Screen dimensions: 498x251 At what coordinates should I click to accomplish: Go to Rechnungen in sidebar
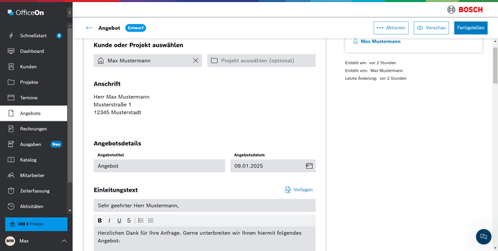34,129
